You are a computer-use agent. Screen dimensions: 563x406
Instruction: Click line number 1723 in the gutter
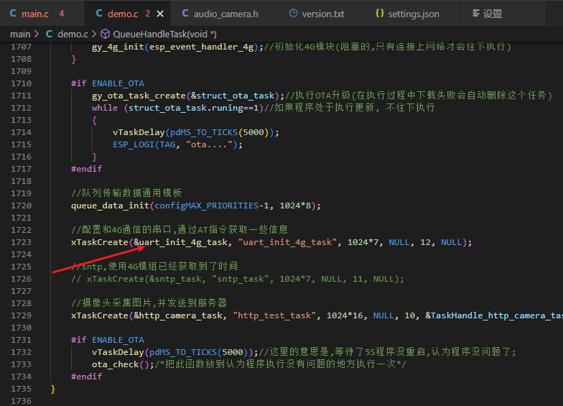pos(22,242)
